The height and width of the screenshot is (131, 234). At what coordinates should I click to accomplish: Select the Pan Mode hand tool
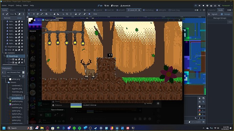[x=54, y=14]
